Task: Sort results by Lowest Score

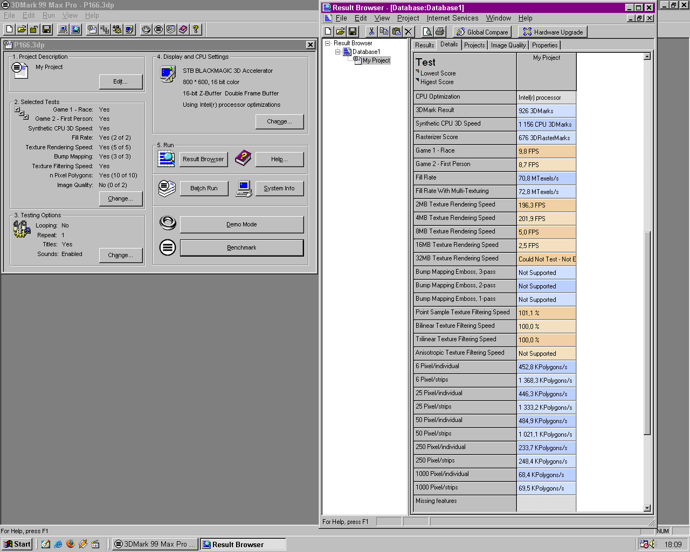Action: point(438,73)
